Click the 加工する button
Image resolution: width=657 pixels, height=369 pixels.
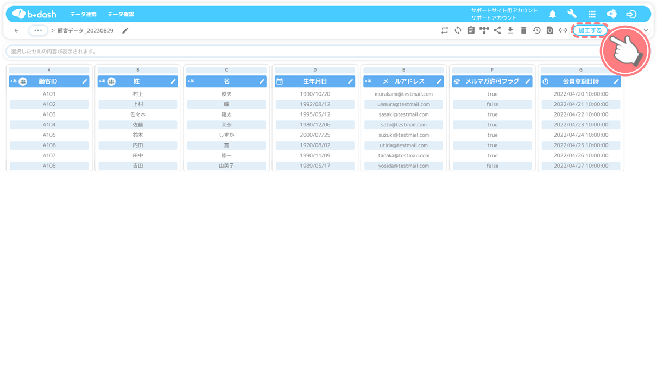pyautogui.click(x=590, y=31)
